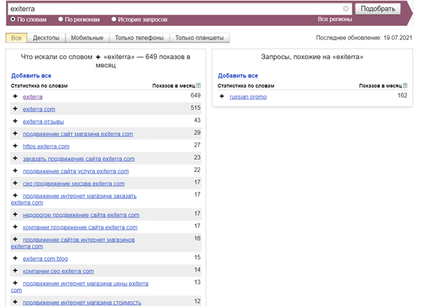Add 'продвижение интернет магазина стоимость' via its plus icon
This screenshot has height=306, width=435.
(15, 302)
